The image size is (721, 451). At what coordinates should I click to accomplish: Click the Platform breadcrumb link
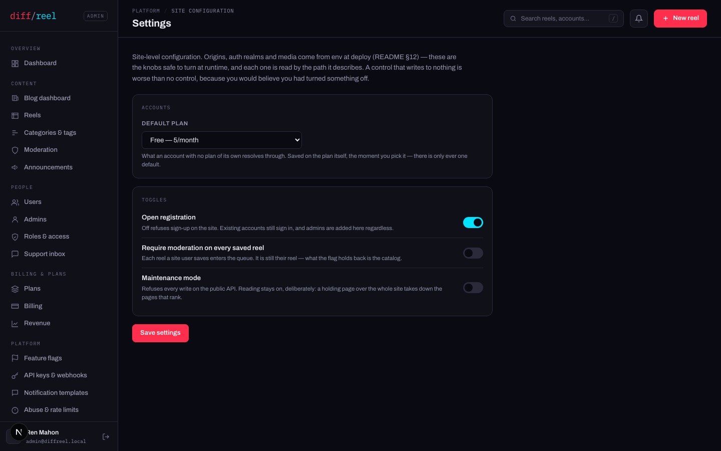click(x=146, y=11)
